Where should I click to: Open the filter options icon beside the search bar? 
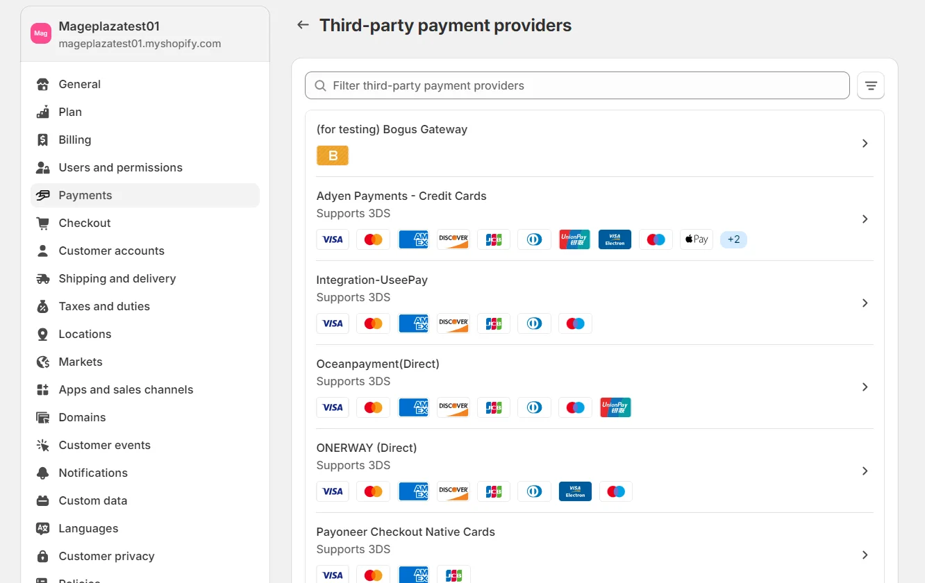pyautogui.click(x=870, y=85)
